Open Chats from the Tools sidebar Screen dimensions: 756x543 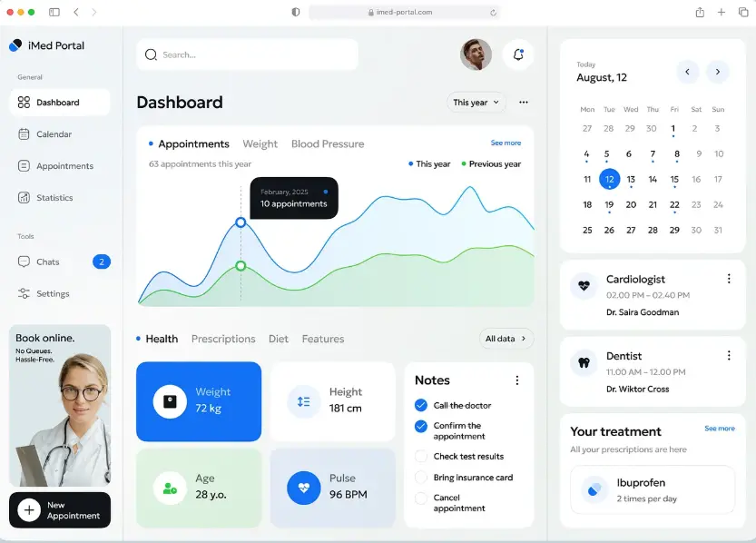[x=47, y=262]
